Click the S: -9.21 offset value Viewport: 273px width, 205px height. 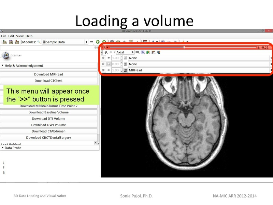pyautogui.click(x=263, y=47)
